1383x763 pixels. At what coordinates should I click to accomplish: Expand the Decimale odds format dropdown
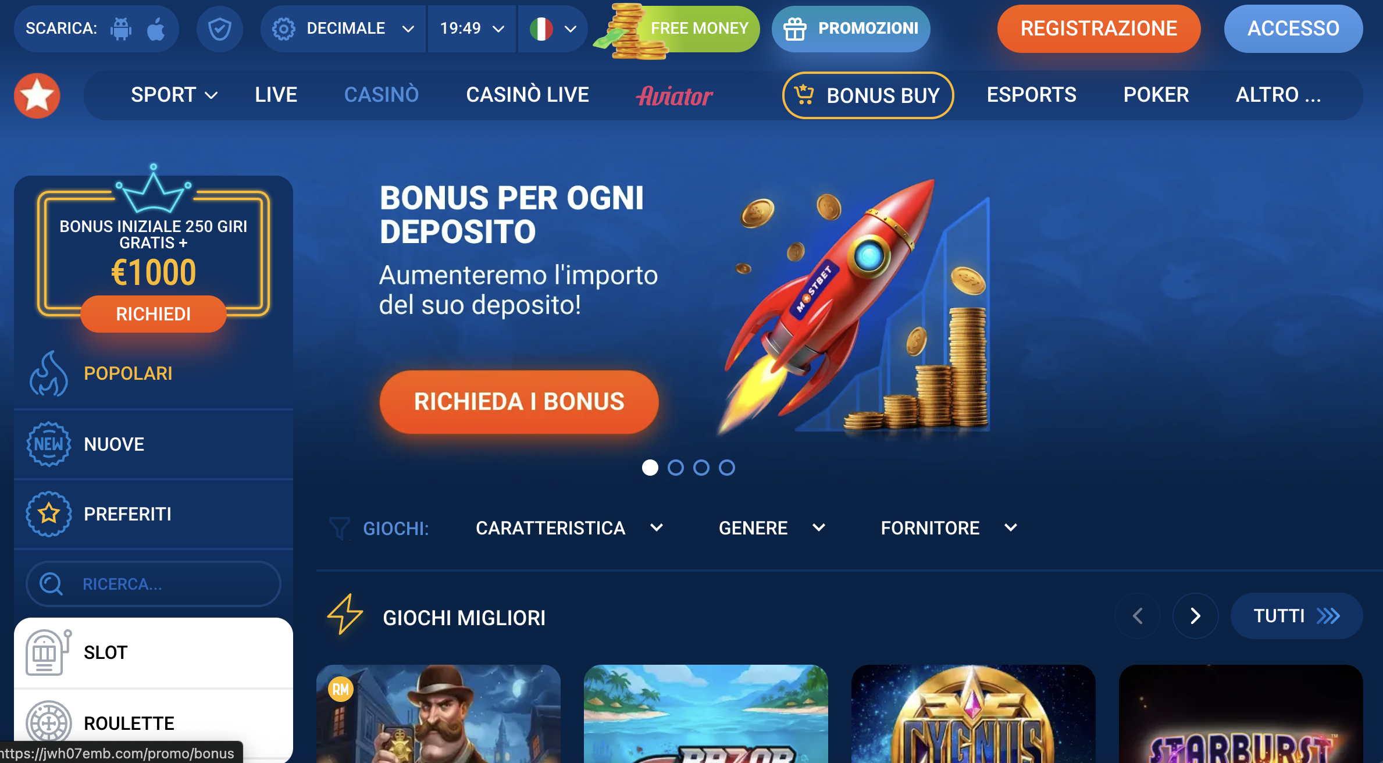[343, 28]
